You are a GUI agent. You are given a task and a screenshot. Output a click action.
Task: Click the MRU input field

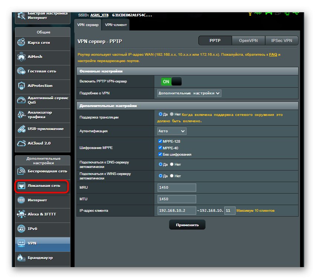tap(177, 188)
